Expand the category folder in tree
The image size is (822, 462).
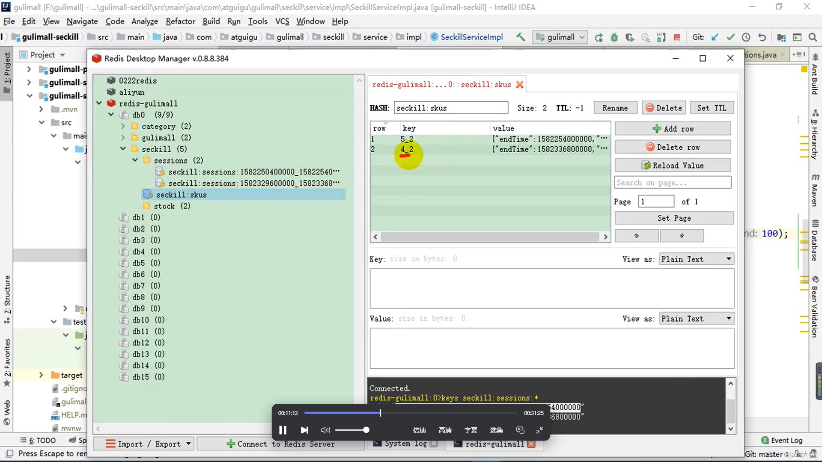(x=123, y=126)
